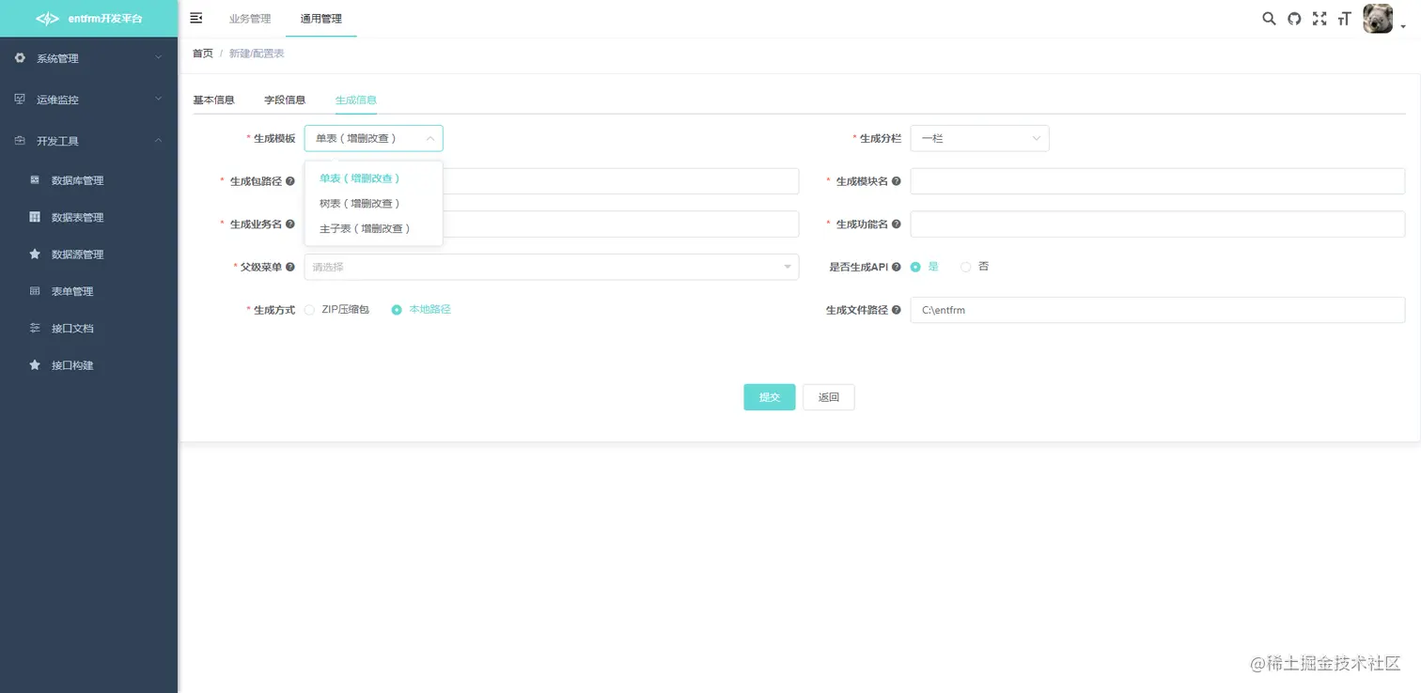
Task: Click the help icon beside 生成包路径
Action: click(x=290, y=181)
